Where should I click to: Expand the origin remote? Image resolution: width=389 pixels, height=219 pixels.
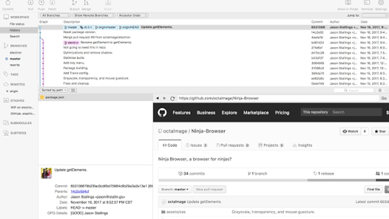coord(7,91)
